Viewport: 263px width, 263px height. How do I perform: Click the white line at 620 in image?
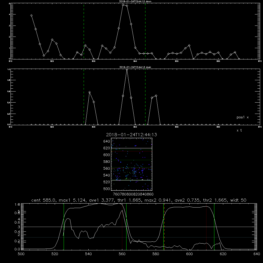pos(131,148)
